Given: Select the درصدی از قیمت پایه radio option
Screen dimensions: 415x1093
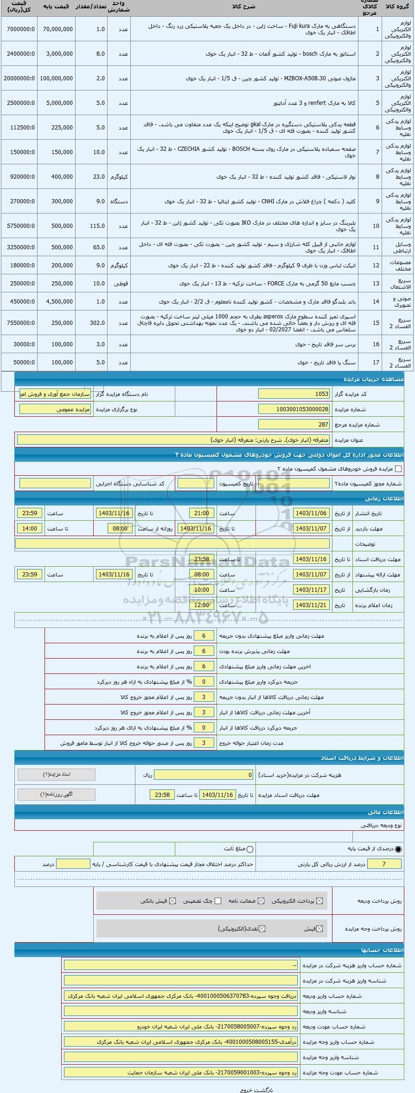Looking at the screenshot, I should [398, 849].
